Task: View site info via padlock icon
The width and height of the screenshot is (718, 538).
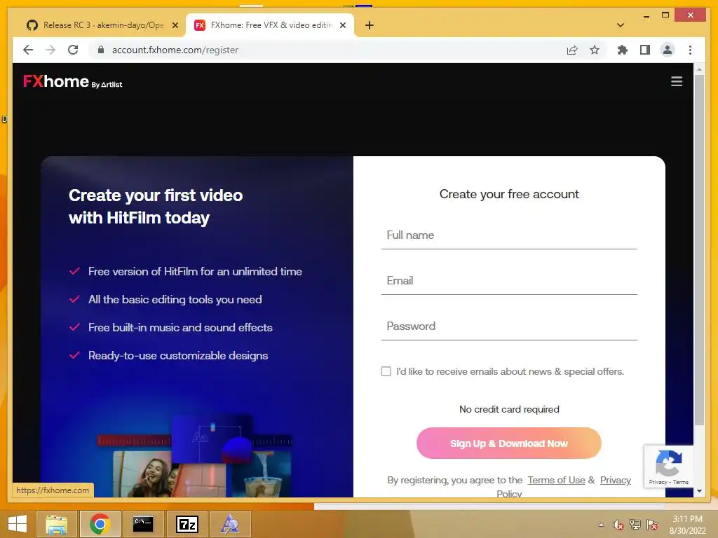Action: coord(101,50)
